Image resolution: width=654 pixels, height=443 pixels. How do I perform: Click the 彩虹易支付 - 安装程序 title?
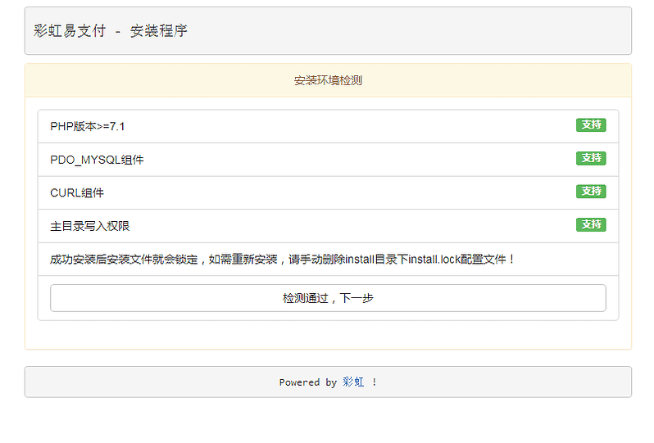[x=111, y=31]
